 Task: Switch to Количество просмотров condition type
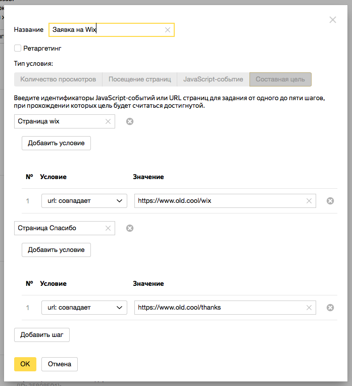click(58, 79)
